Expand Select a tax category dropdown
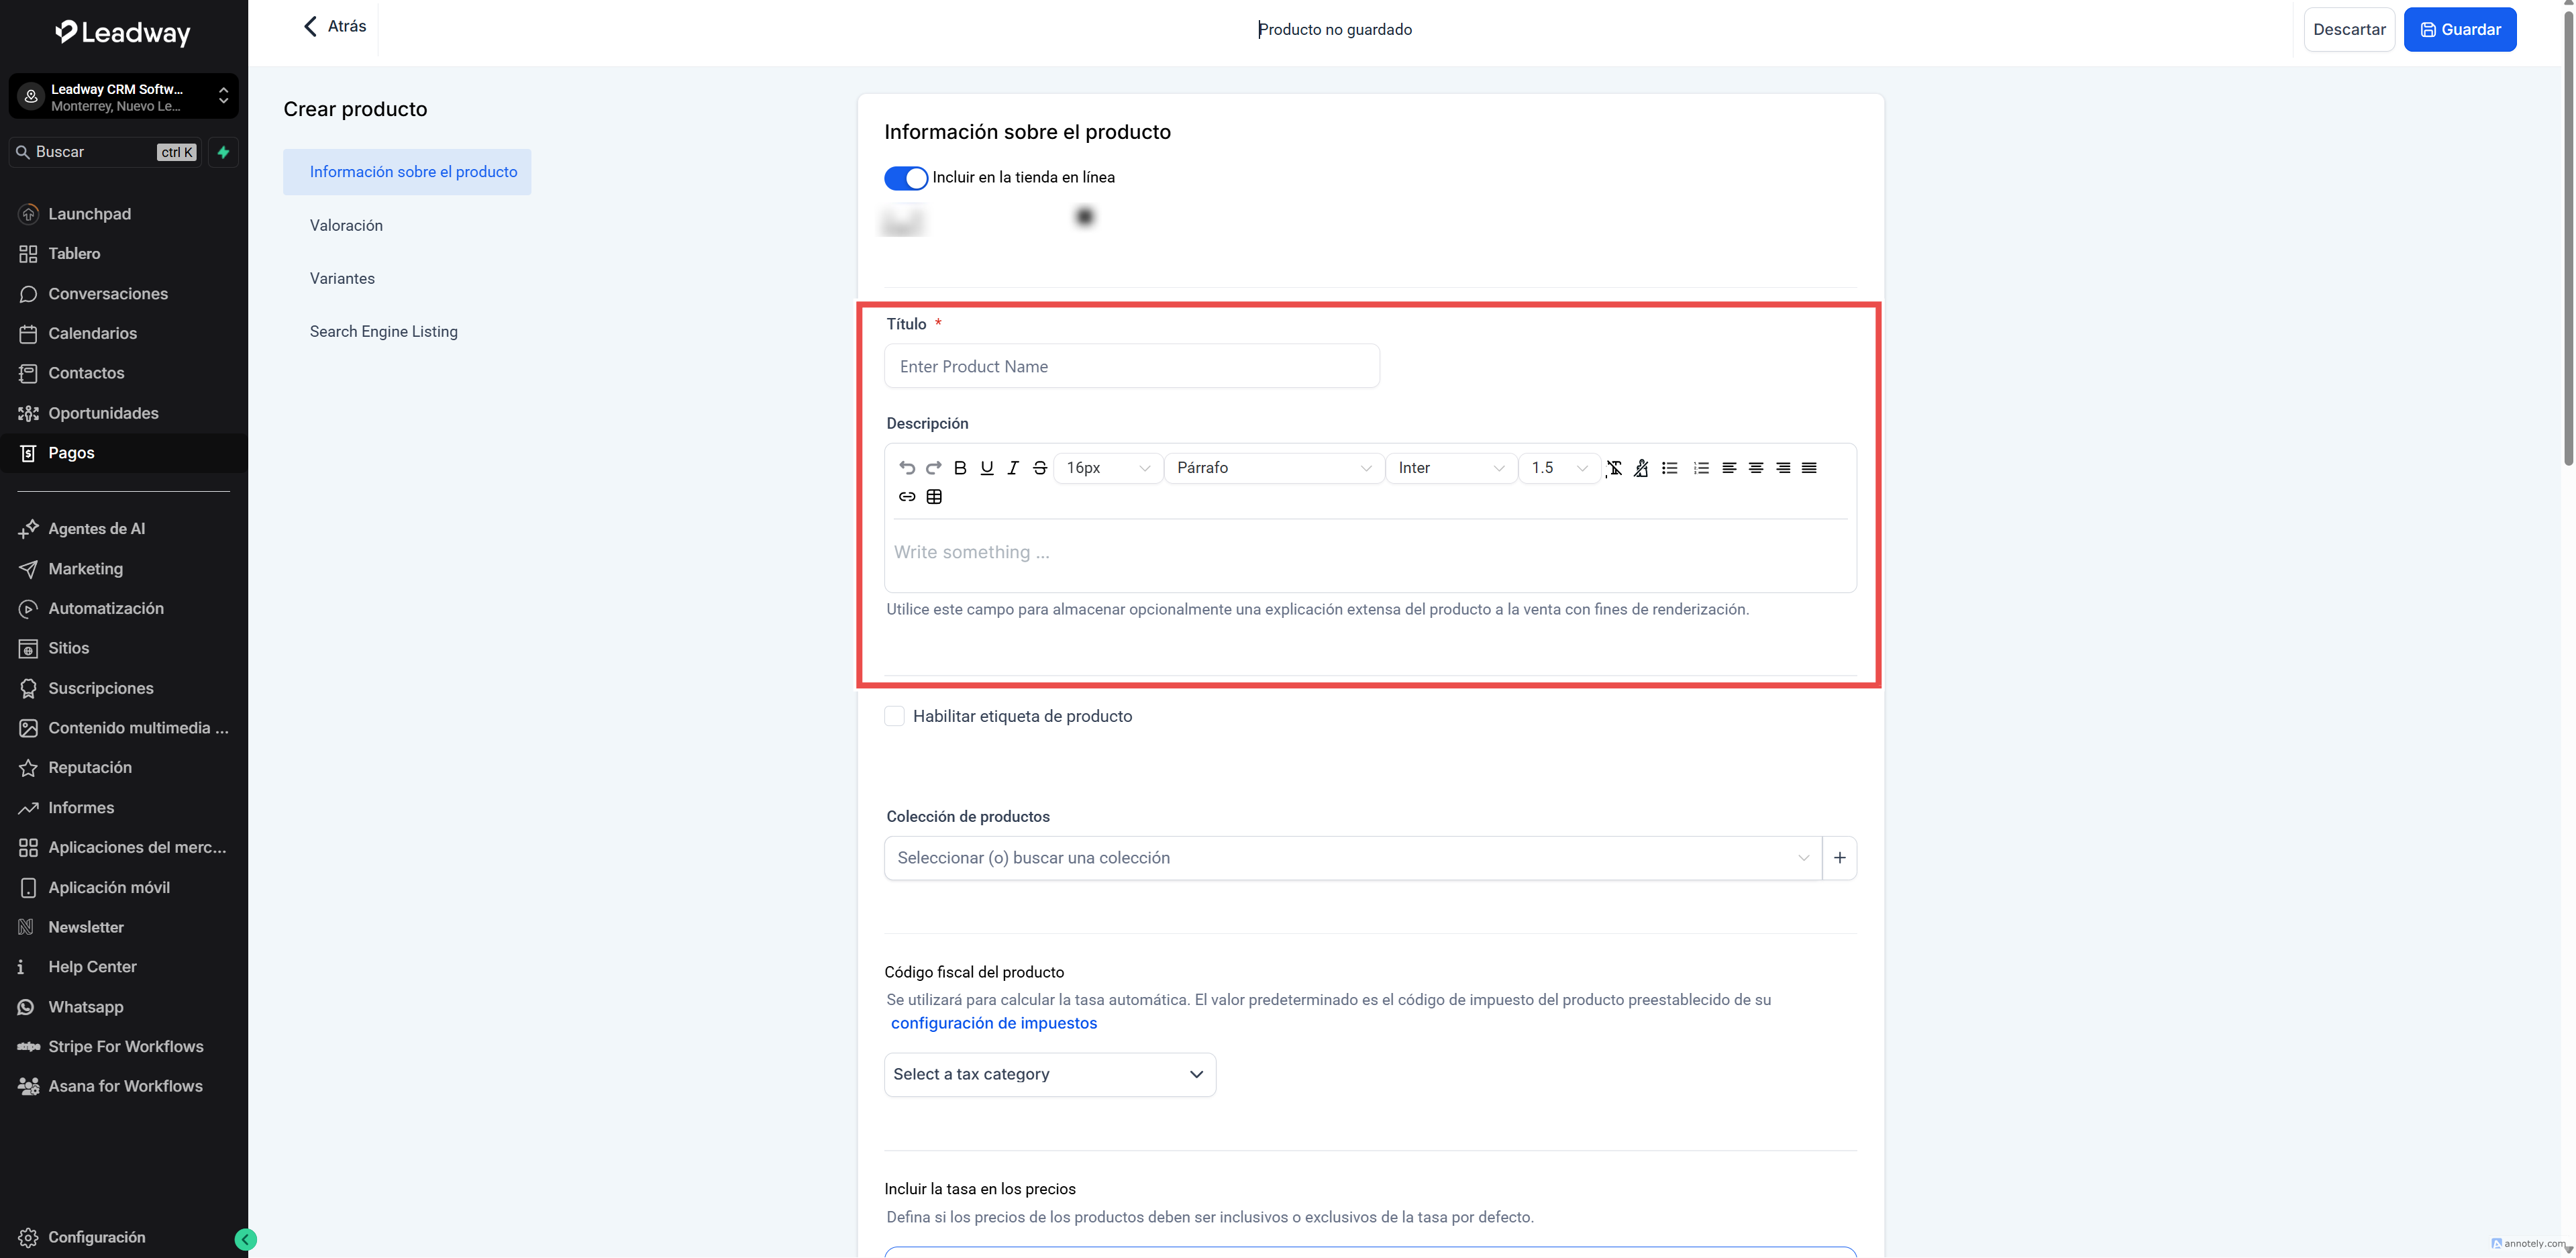The image size is (2576, 1258). (1049, 1074)
